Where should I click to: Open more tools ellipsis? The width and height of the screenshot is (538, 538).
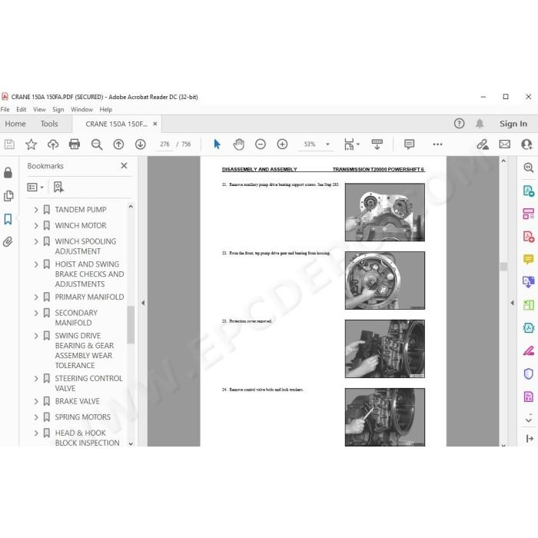(437, 144)
